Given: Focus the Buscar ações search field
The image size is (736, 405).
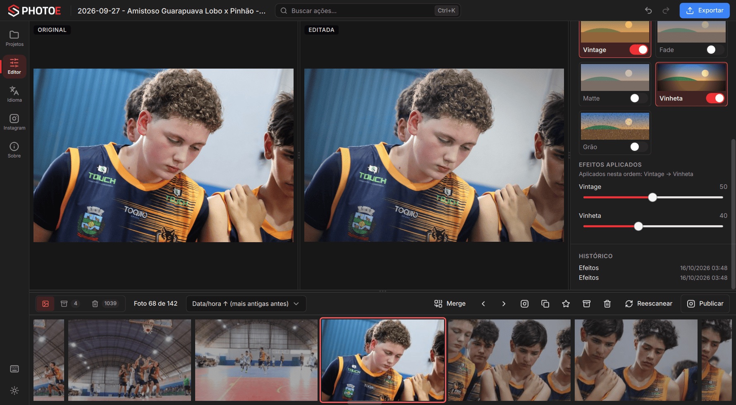Looking at the screenshot, I should pos(368,11).
